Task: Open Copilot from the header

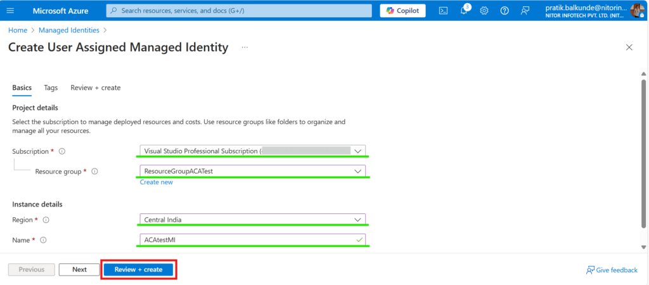Action: pyautogui.click(x=402, y=11)
